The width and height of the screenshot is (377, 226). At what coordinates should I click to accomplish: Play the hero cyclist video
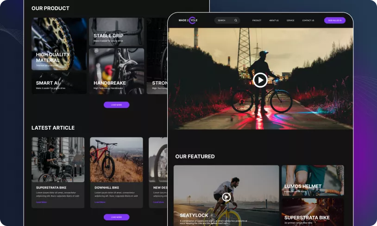point(260,80)
